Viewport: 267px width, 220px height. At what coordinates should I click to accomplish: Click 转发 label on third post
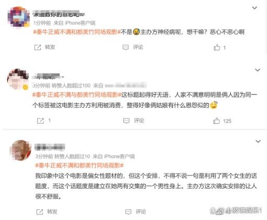point(52,212)
